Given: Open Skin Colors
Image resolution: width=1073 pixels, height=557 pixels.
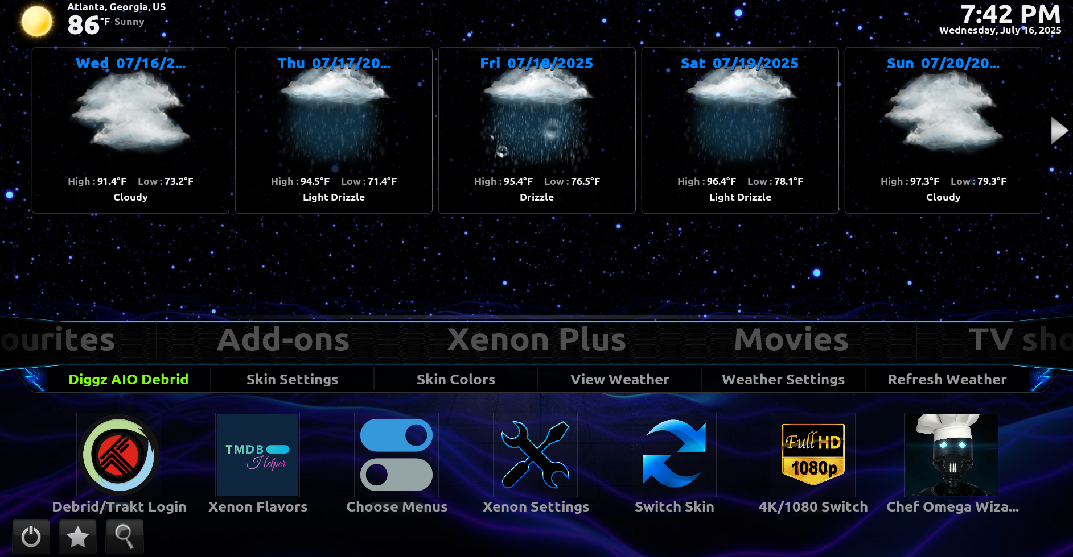Looking at the screenshot, I should click(x=455, y=379).
